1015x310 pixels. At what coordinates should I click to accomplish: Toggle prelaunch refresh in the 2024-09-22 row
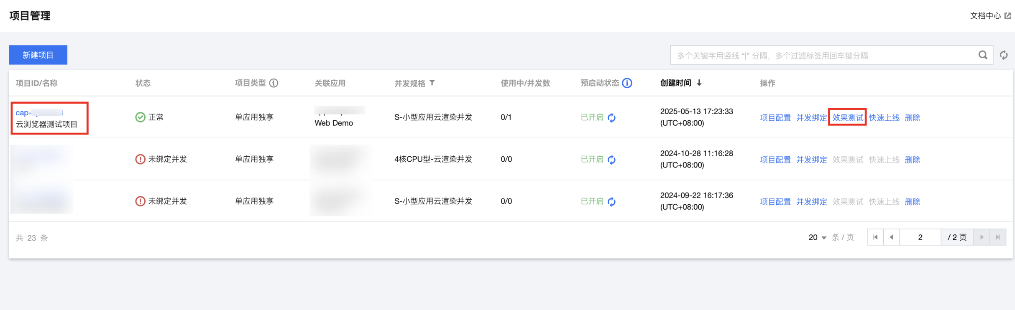(x=611, y=202)
